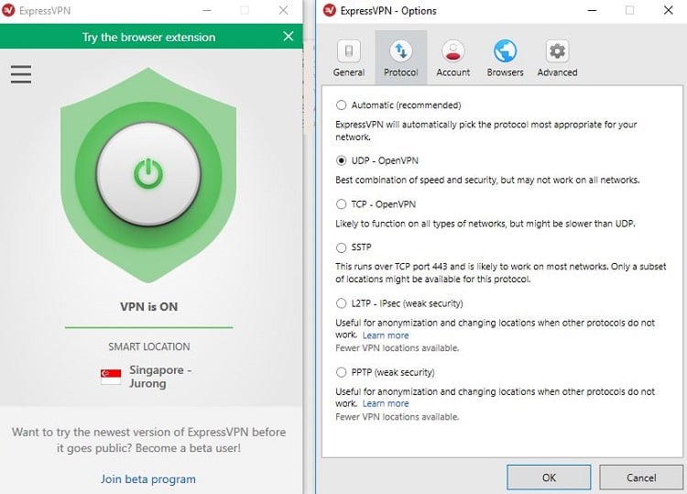Confirm options with the OK button

tap(549, 478)
